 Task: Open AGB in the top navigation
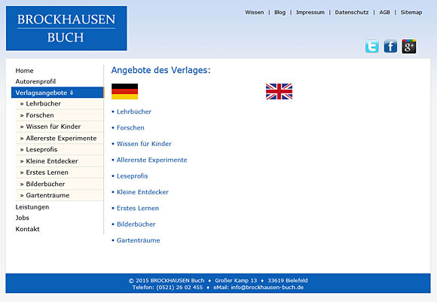tap(384, 12)
